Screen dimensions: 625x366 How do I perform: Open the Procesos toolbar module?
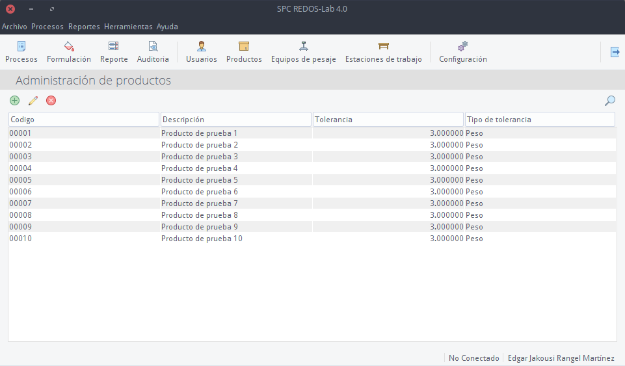click(21, 52)
